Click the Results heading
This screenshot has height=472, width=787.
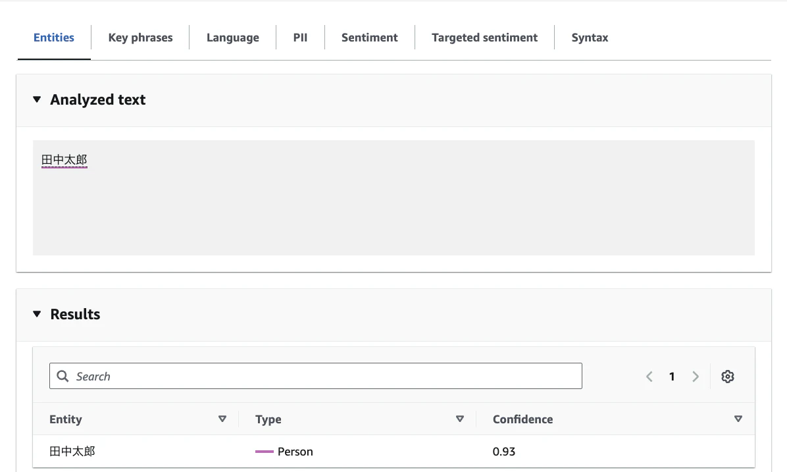(75, 314)
